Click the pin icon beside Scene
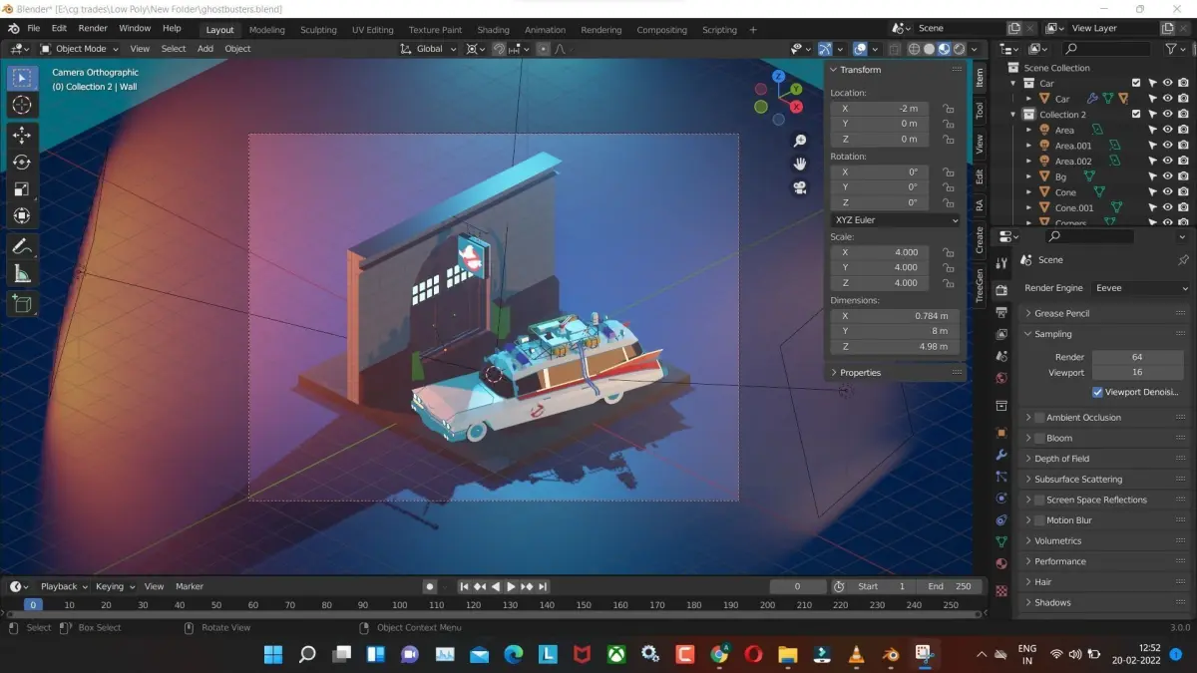Image resolution: width=1197 pixels, height=673 pixels. 1183,260
